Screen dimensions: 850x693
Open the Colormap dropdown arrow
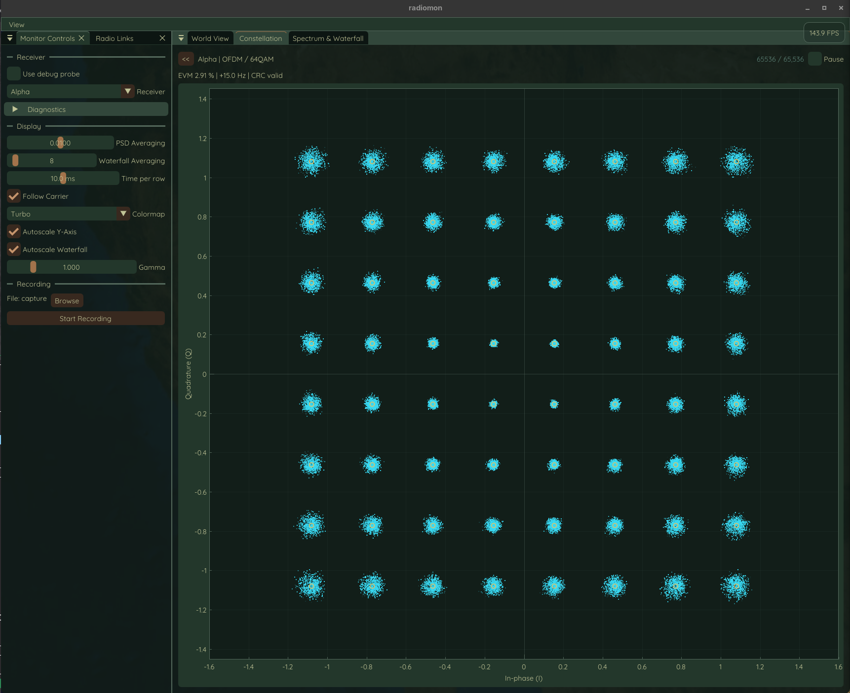(123, 214)
